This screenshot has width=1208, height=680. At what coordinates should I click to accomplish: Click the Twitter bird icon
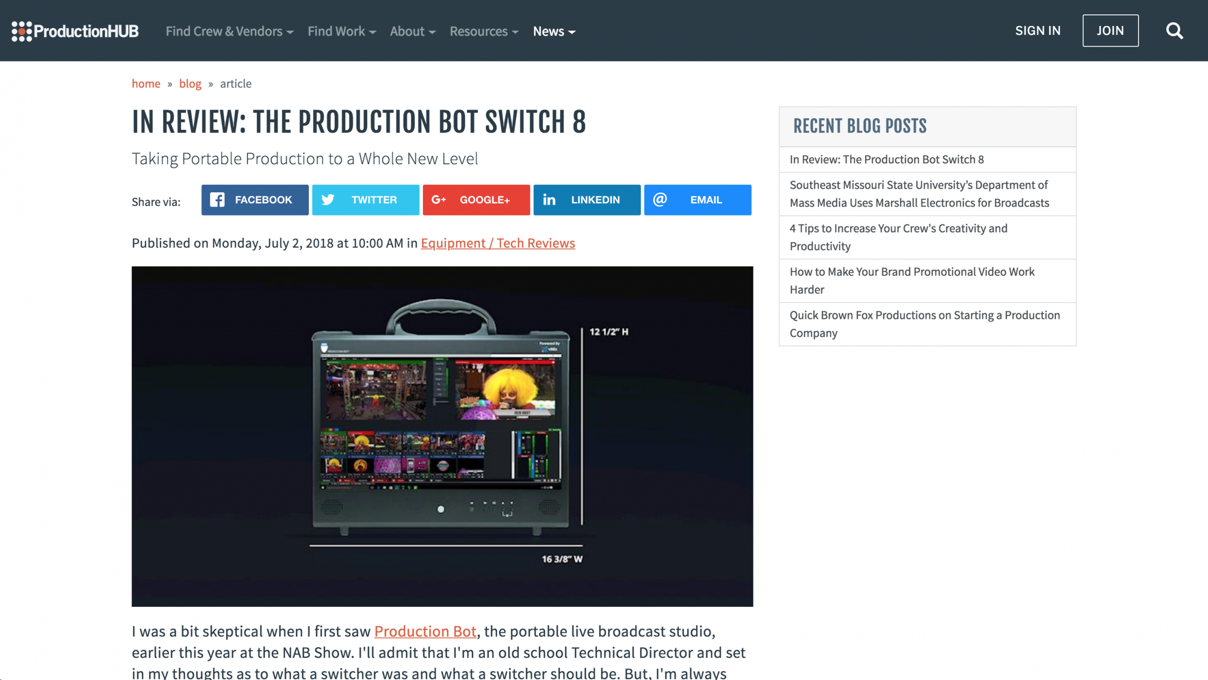click(328, 200)
